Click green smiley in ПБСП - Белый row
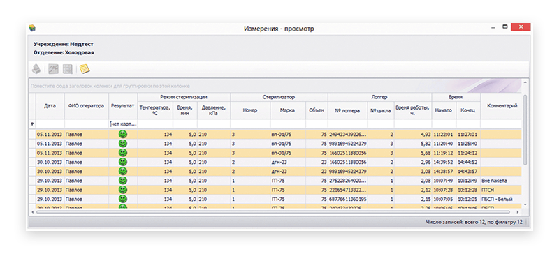559x254 pixels. click(123, 199)
